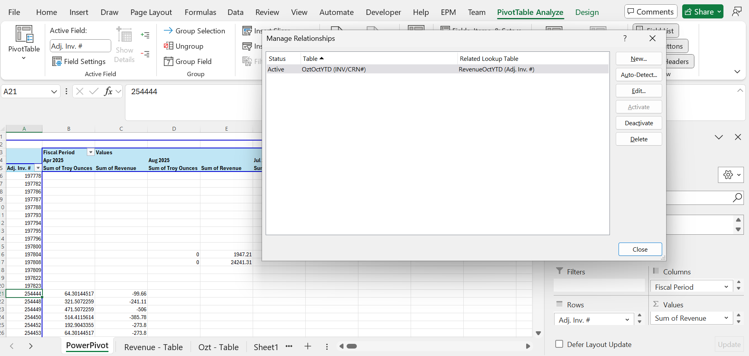Viewport: 749px width, 356px height.
Task: Select cell A21 containing 254444
Action: pos(24,294)
